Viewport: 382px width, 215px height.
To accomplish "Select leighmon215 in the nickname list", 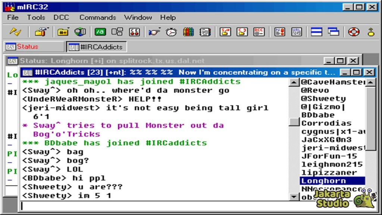I will click(x=332, y=165).
